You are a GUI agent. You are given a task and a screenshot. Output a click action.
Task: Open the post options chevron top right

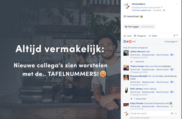click(x=177, y=4)
